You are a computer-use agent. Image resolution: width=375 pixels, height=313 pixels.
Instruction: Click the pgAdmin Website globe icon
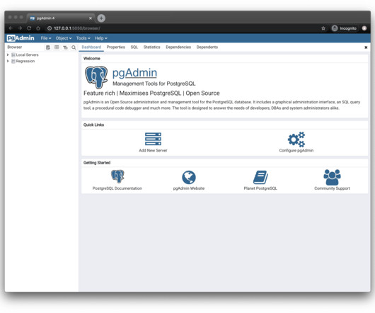coord(189,177)
